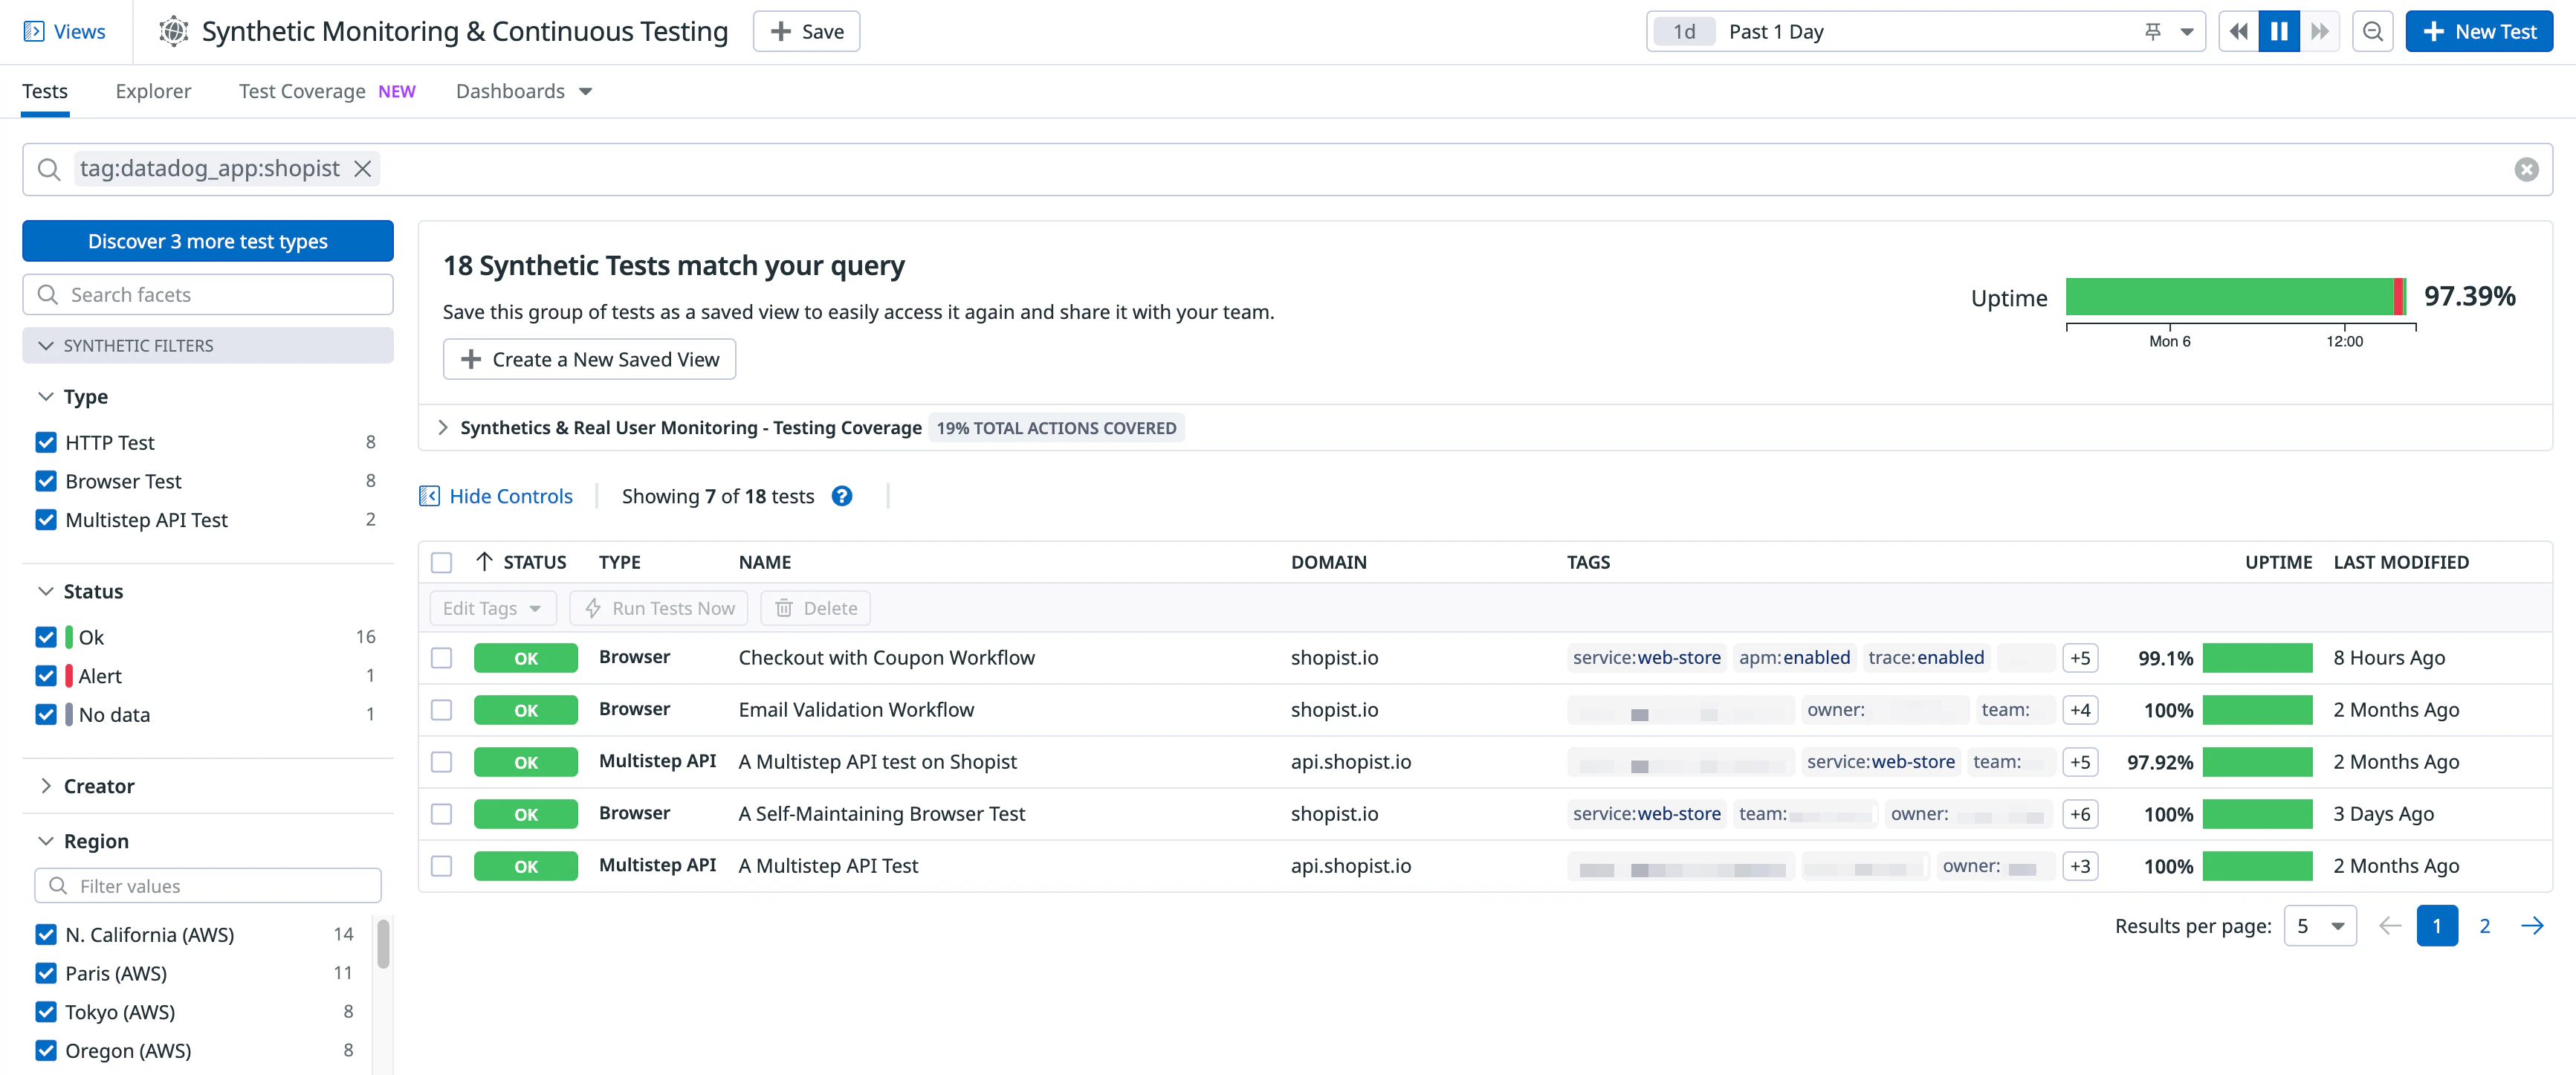Screen dimensions: 2576x1075
Task: Open the Views panel icon
Action: 34,31
